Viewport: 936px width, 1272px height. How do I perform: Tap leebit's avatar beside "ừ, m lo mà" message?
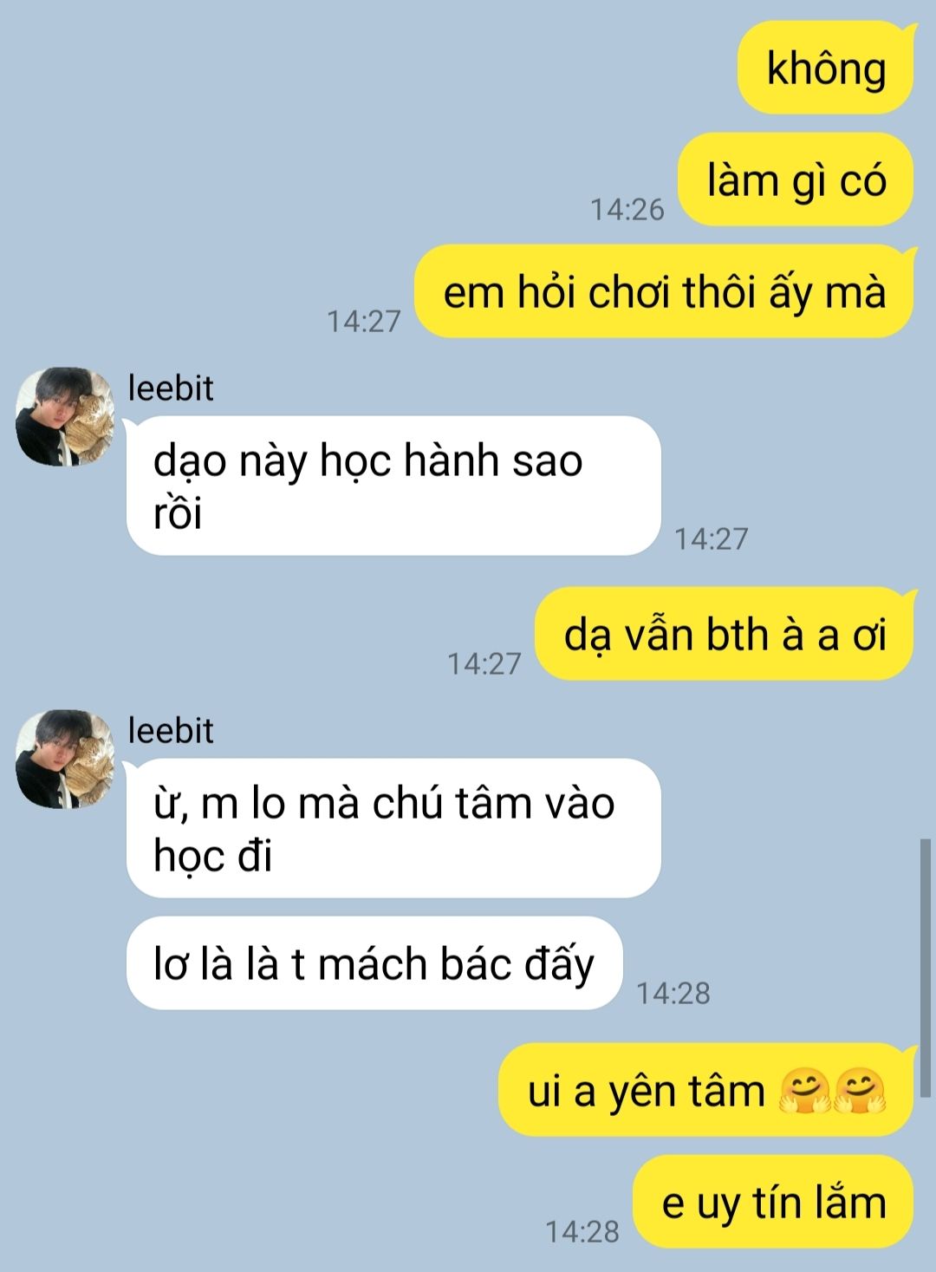tap(66, 760)
